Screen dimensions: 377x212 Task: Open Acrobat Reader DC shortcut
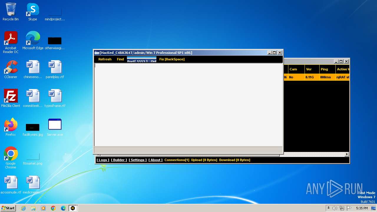[11, 42]
